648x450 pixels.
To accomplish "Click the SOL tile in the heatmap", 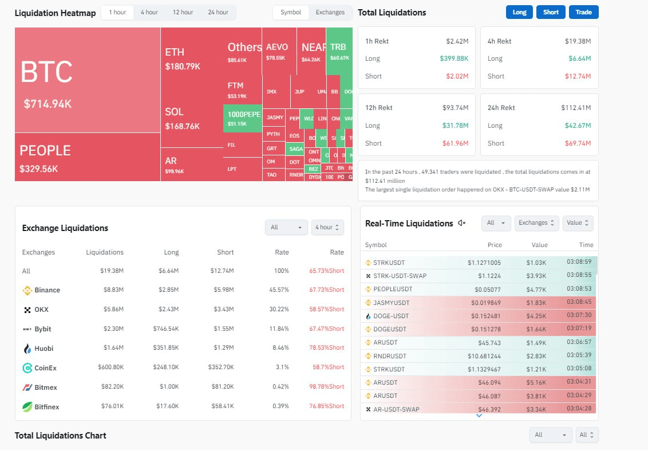I will click(192, 118).
